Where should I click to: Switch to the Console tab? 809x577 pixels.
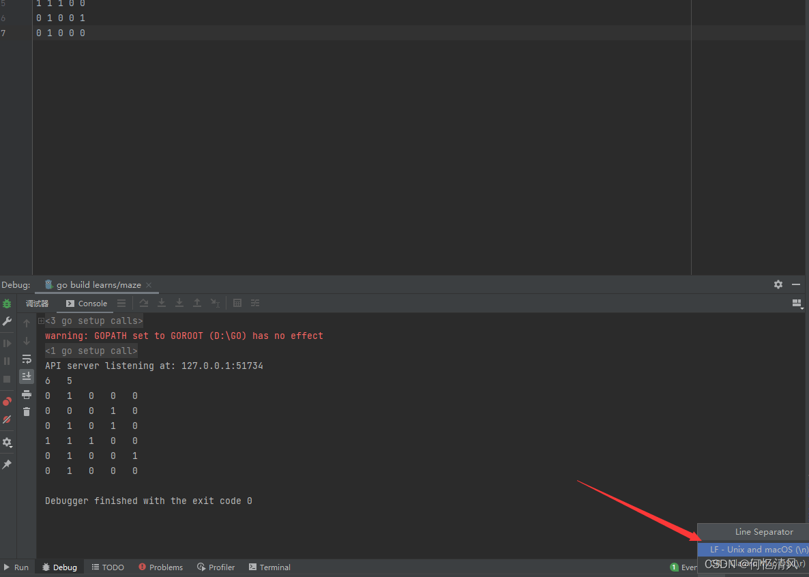point(86,304)
